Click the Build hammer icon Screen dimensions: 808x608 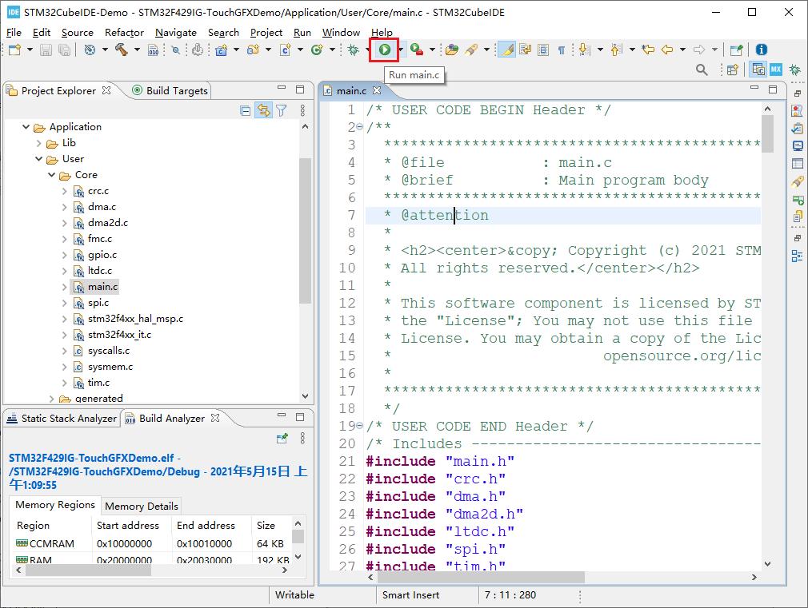coord(121,50)
